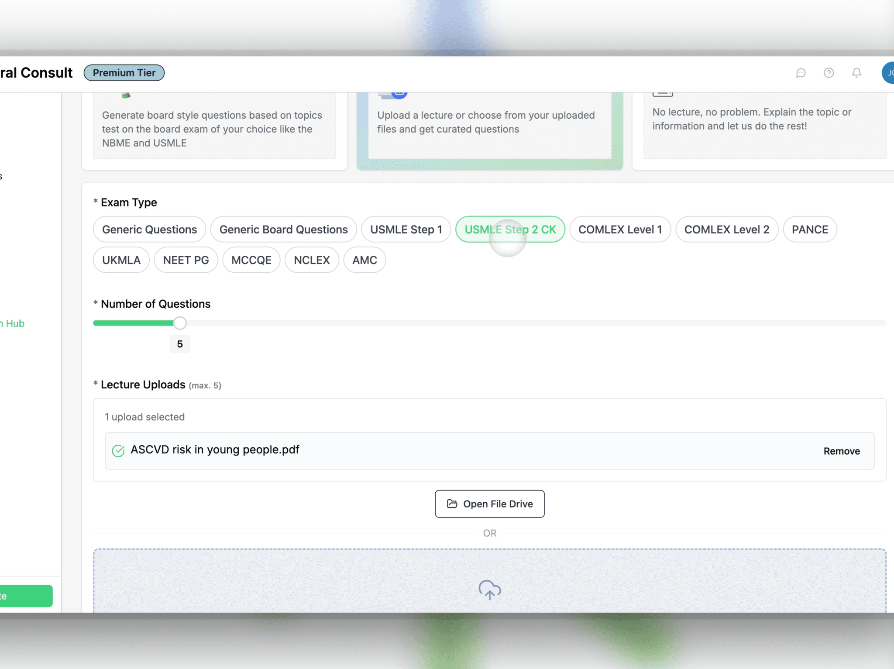Open notifications with the bell icon

(x=856, y=73)
